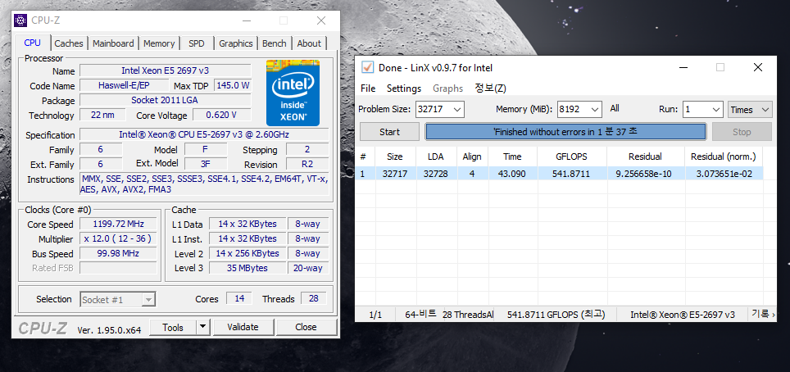The width and height of the screenshot is (790, 372).
Task: Switch to the Mainboard tab
Action: (113, 43)
